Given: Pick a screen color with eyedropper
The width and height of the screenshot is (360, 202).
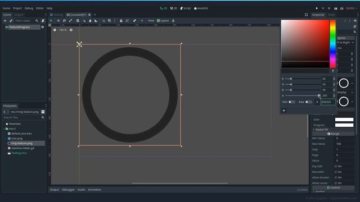Looking at the screenshot, I should 333,71.
